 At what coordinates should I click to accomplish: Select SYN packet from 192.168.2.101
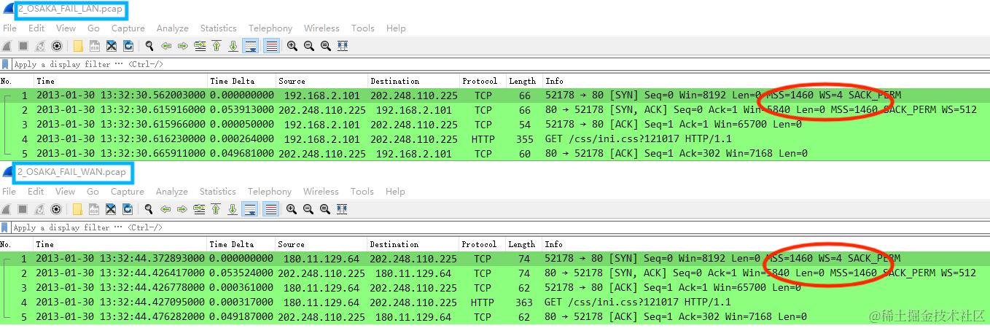(495, 95)
